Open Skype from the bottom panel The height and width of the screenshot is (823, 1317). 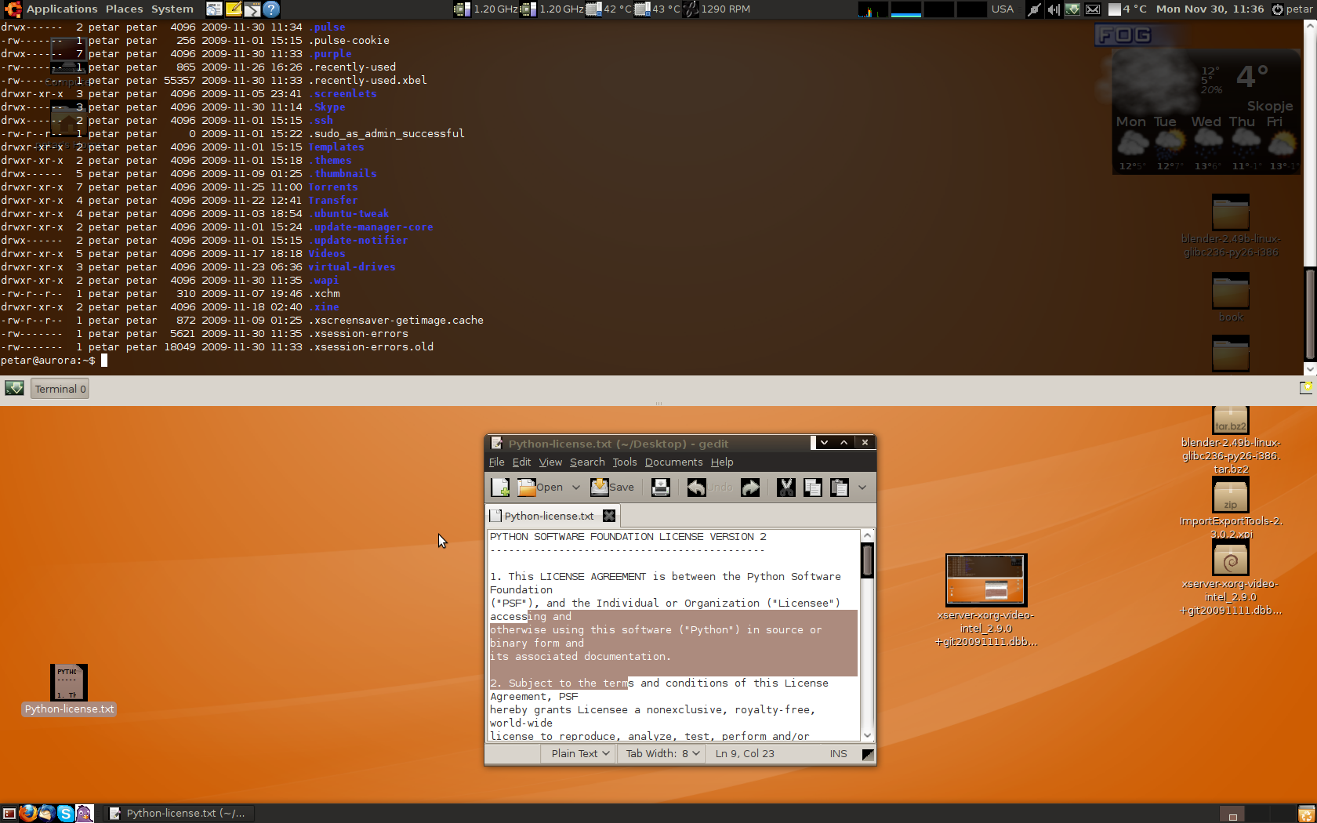tap(66, 813)
